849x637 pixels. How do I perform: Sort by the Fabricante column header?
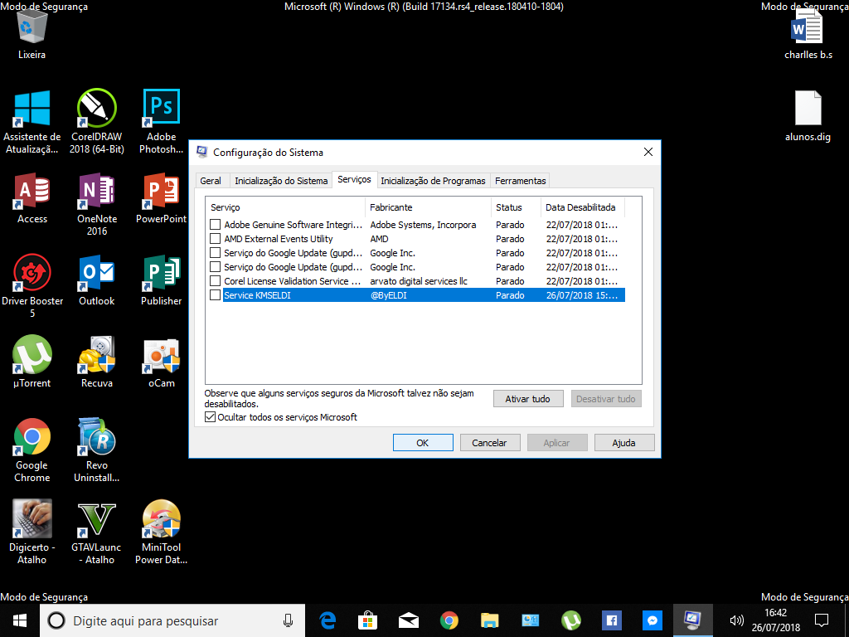[x=428, y=207]
